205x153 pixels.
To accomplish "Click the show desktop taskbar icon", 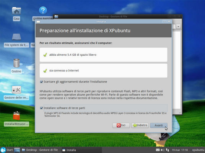I will tap(17, 150).
